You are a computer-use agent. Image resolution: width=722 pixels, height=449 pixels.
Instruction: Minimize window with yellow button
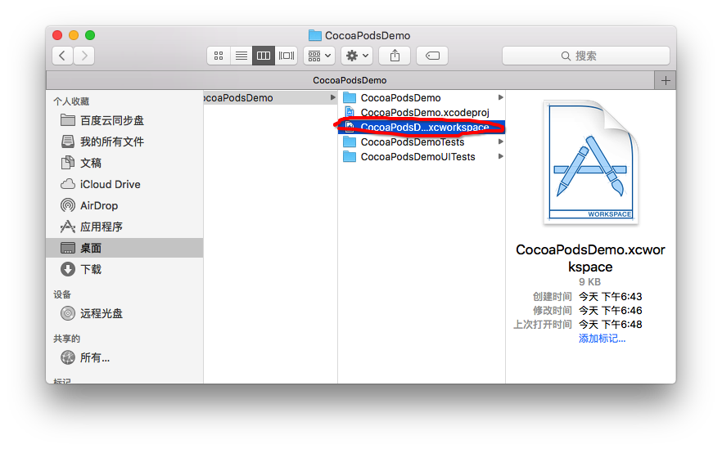point(74,35)
